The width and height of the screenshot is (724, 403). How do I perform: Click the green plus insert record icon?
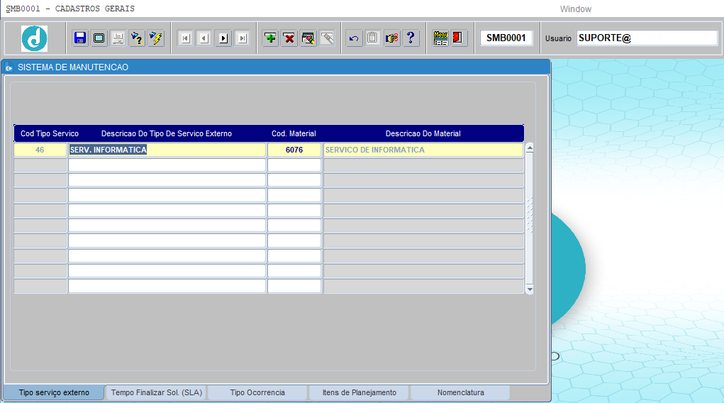[270, 38]
